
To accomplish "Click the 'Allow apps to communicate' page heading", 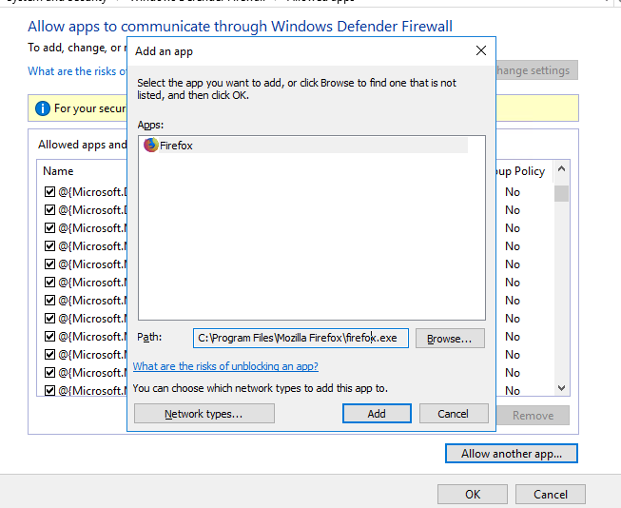I will coord(240,27).
